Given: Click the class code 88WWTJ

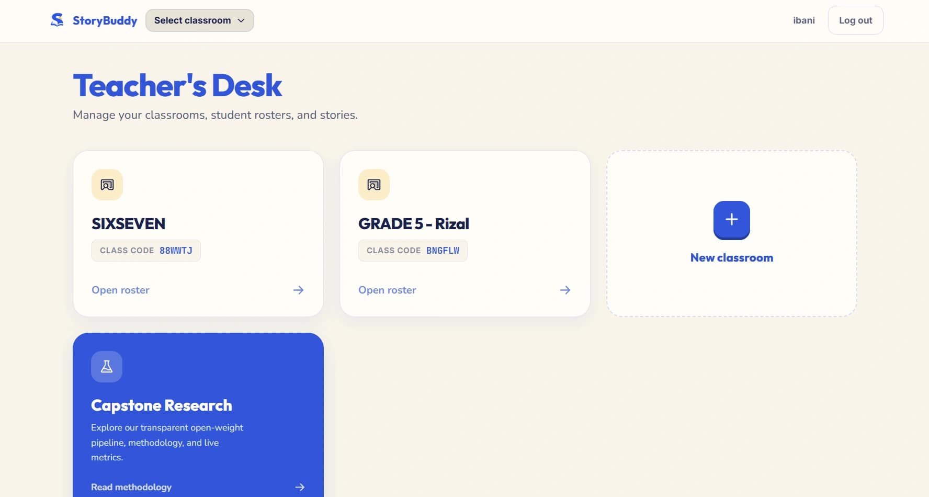Looking at the screenshot, I should [176, 251].
